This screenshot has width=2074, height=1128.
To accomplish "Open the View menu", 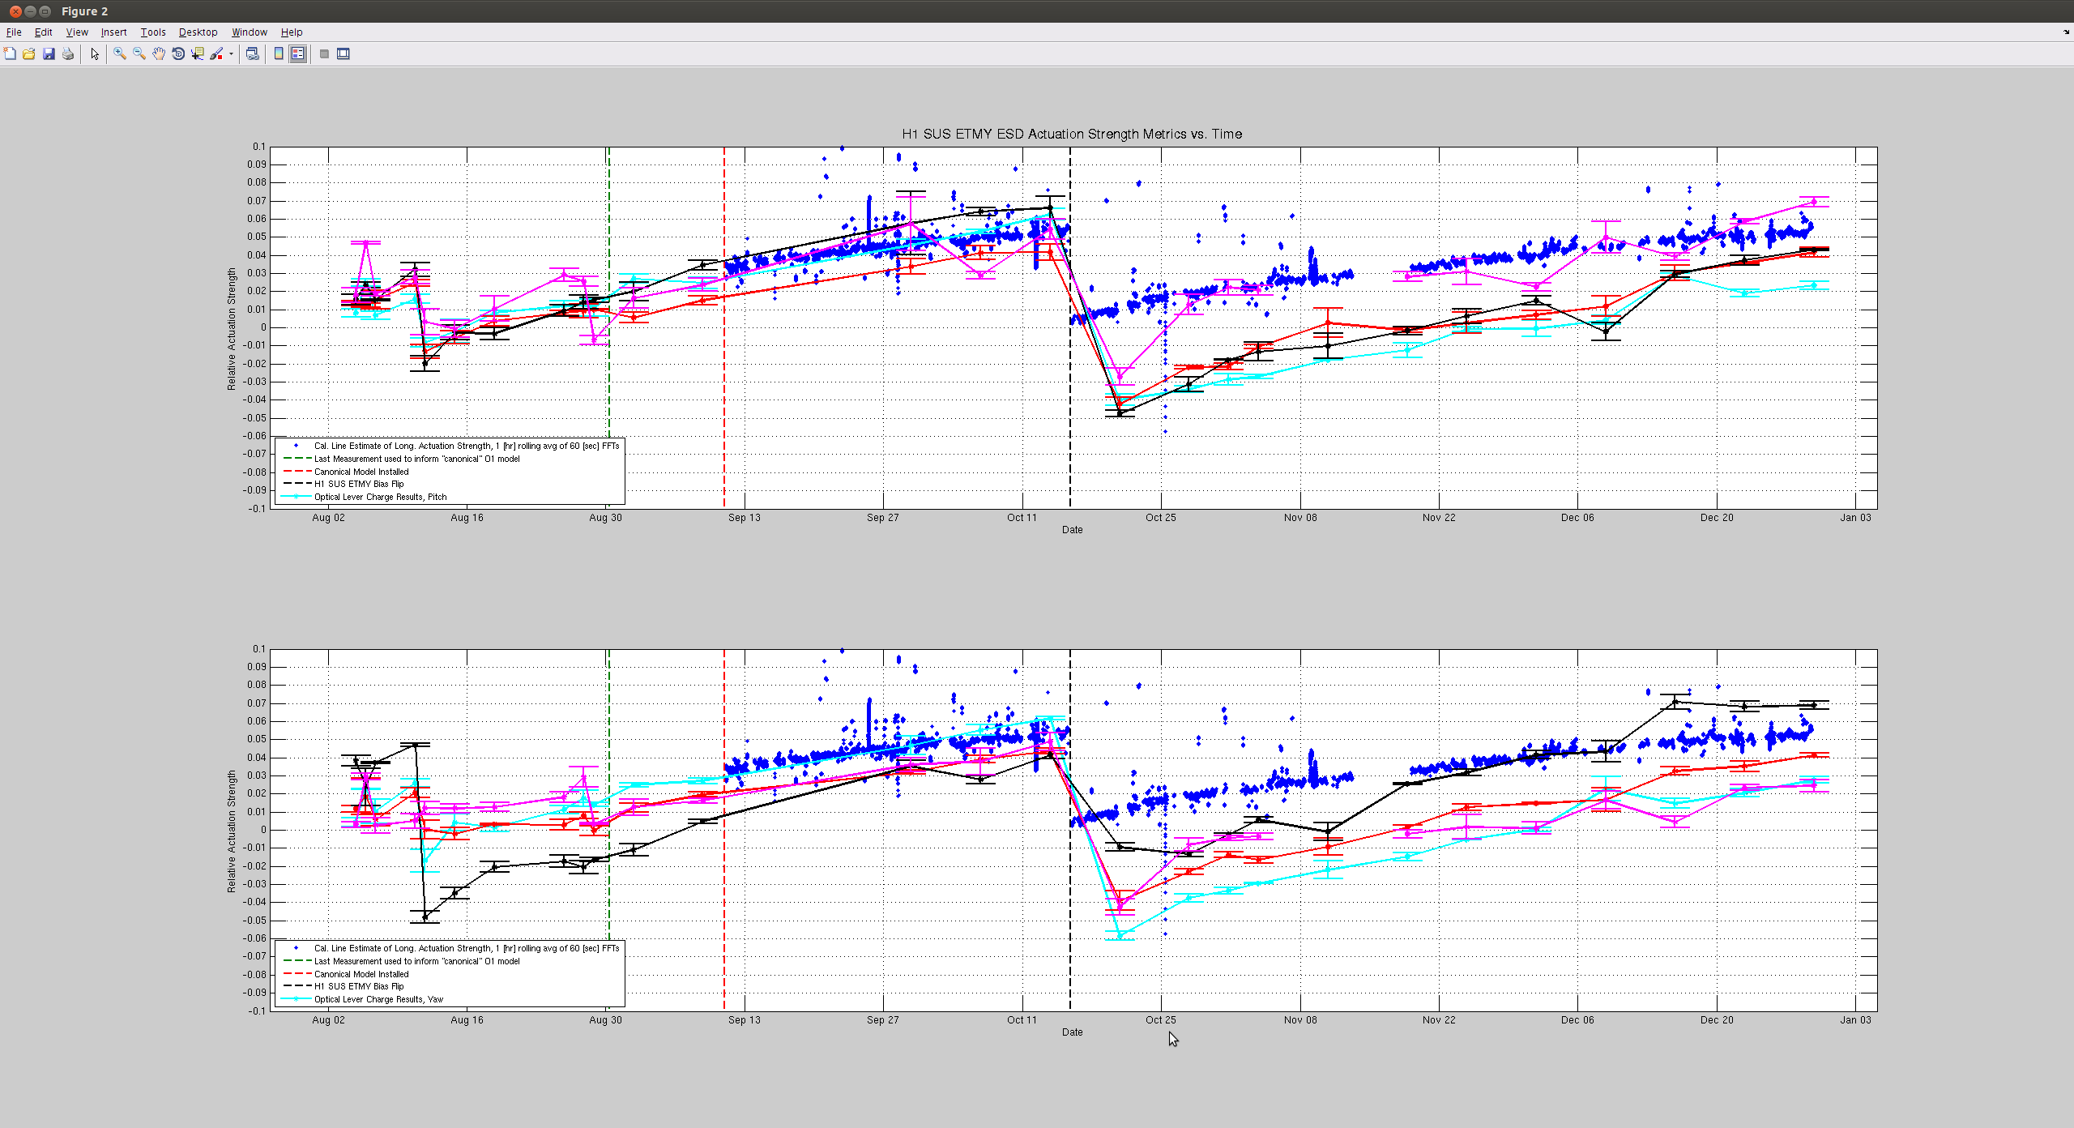I will [x=77, y=32].
